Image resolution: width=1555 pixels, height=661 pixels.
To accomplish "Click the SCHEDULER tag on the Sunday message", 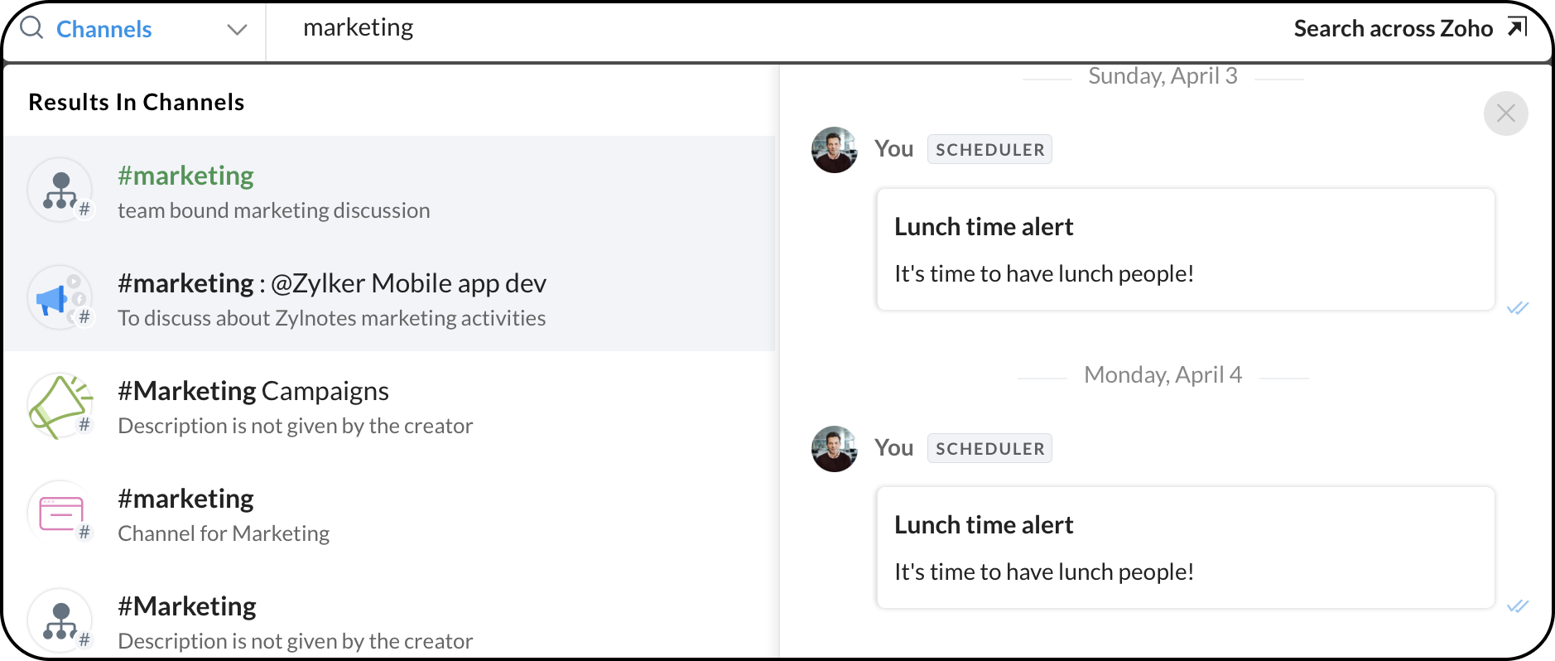I will [989, 150].
